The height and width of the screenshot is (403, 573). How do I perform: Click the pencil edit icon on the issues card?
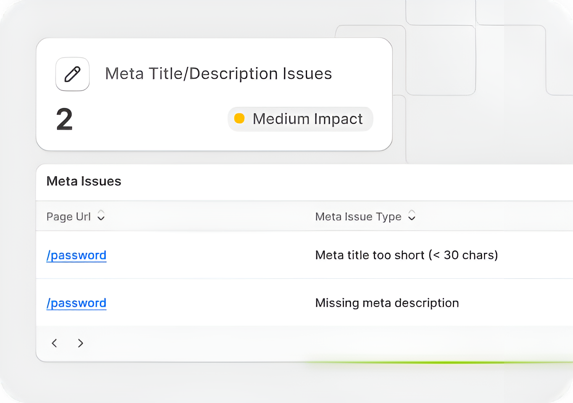(x=72, y=74)
